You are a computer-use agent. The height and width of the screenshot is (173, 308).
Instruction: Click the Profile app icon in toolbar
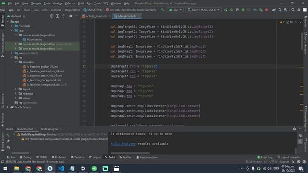point(255,10)
